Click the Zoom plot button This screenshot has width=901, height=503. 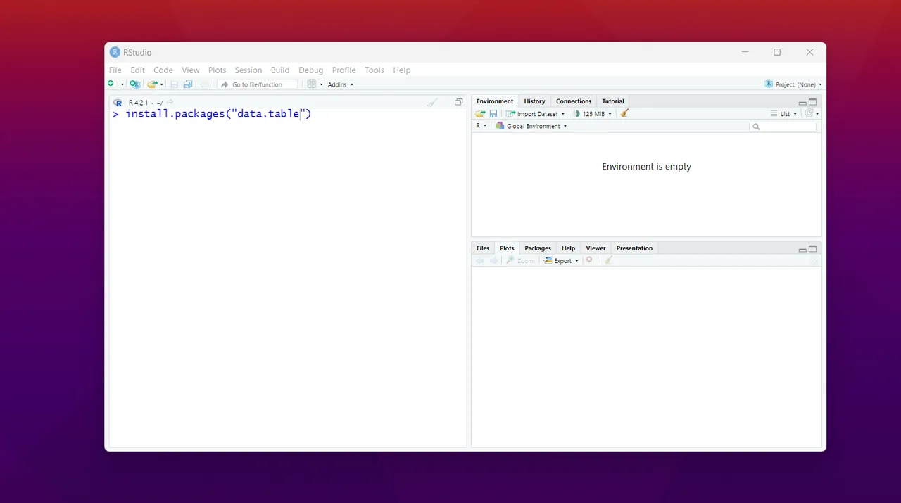tap(520, 260)
